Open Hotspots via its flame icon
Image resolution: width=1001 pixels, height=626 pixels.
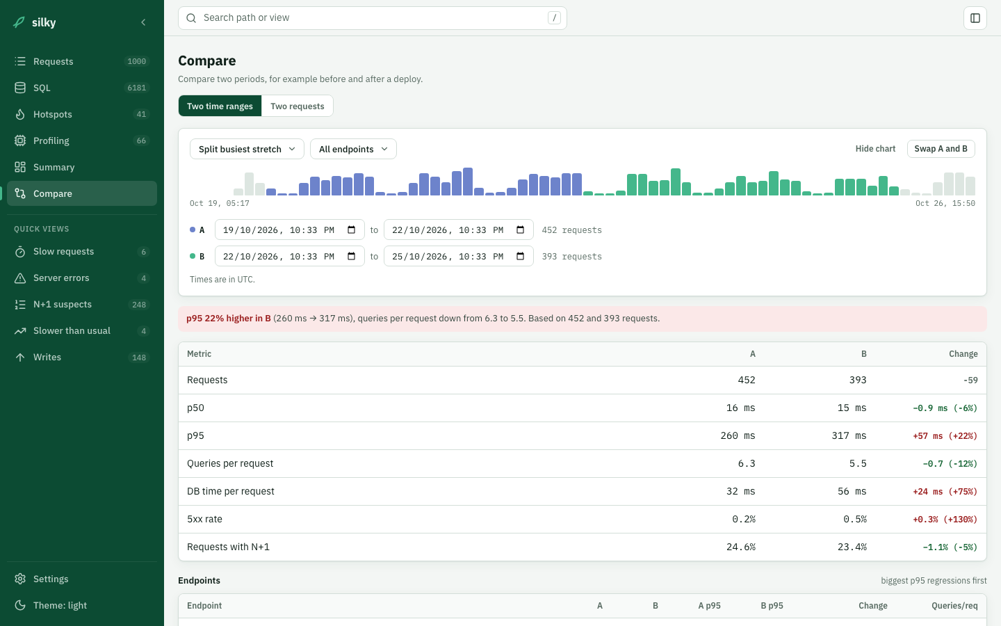(20, 114)
